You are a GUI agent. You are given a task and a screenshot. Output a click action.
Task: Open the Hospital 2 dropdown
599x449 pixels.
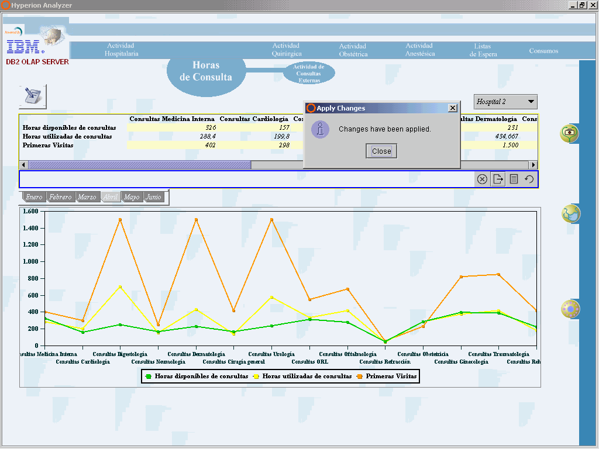tap(505, 102)
